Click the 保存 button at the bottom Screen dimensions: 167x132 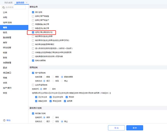click(x=135, y=128)
